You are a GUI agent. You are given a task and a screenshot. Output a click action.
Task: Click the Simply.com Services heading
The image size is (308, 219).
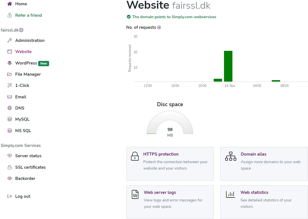click(x=21, y=146)
